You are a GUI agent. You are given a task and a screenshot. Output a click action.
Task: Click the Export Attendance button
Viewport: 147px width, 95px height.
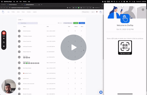click(68, 23)
